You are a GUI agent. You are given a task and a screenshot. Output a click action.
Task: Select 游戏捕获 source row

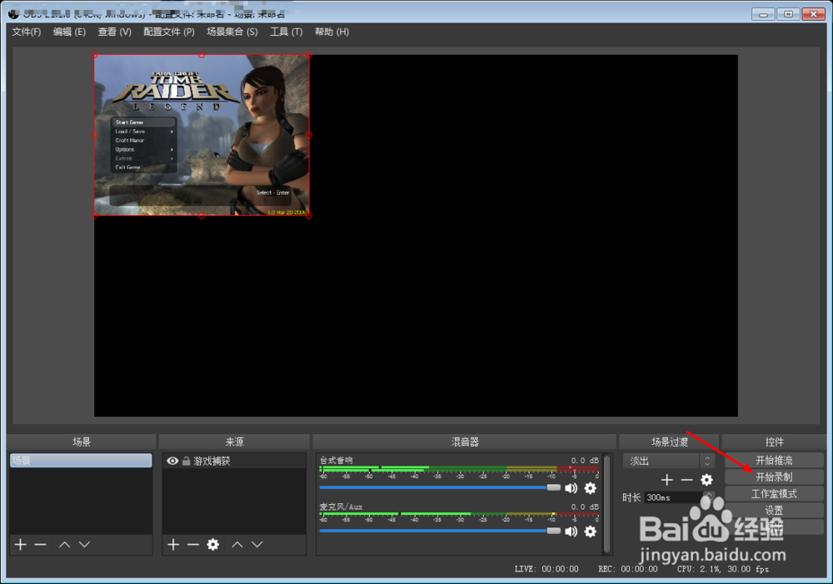click(x=234, y=461)
